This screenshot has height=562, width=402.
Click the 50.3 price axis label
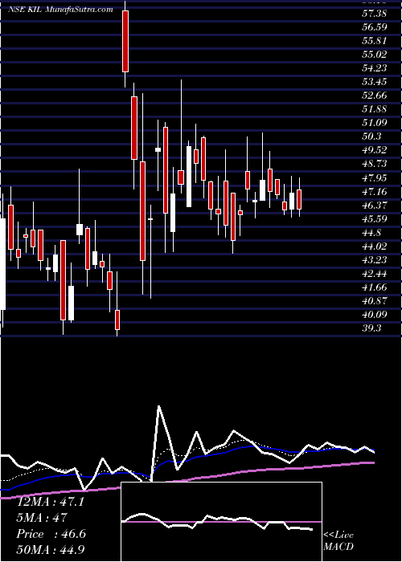pyautogui.click(x=372, y=136)
